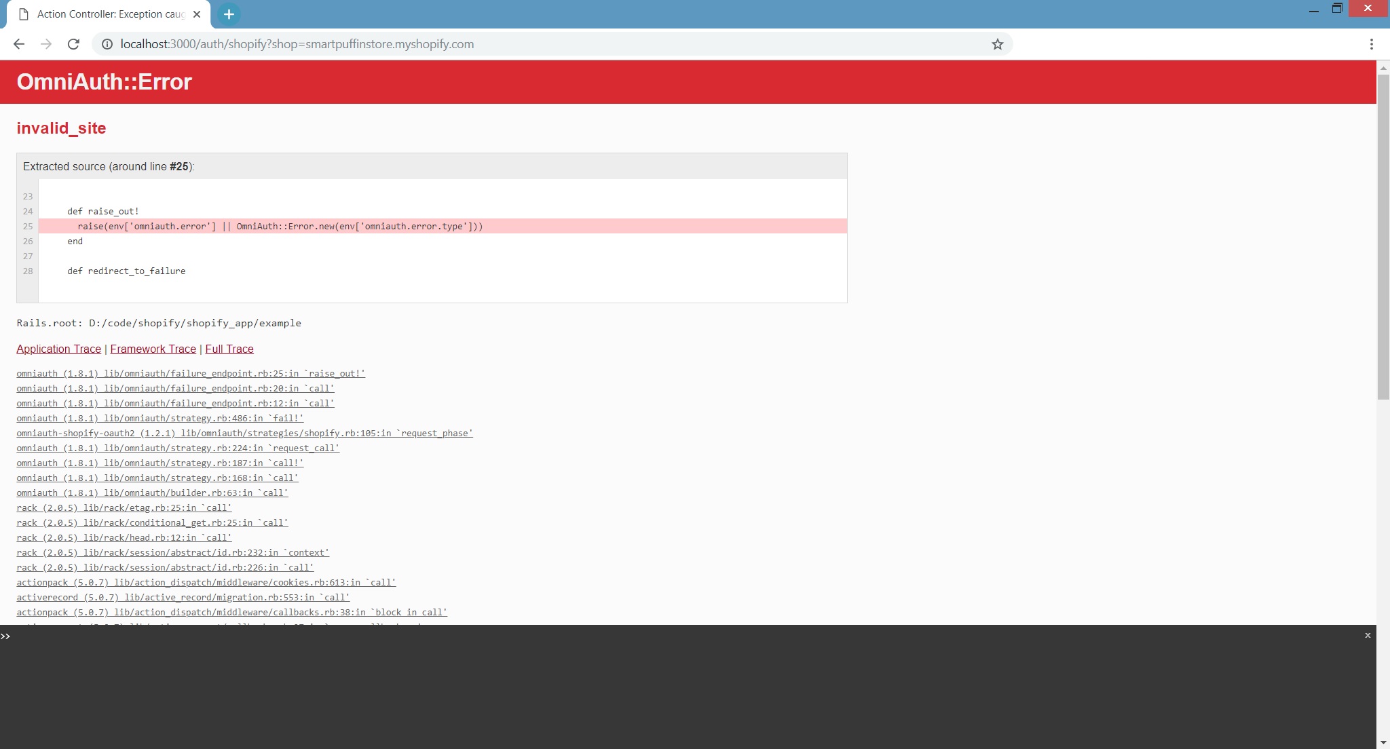
Task: Open the omniauth-shopify-oauth2 strategies trace link
Action: (244, 433)
